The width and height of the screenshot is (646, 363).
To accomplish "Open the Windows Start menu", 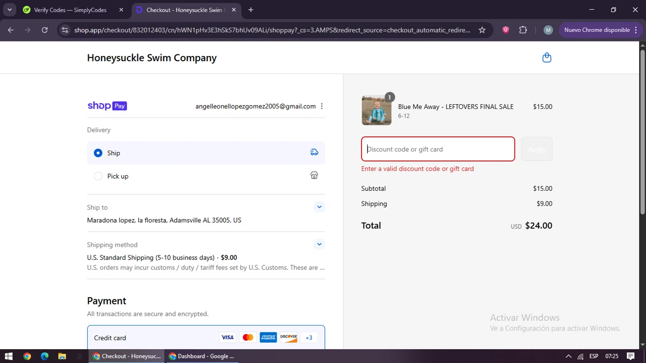I will pyautogui.click(x=9, y=356).
